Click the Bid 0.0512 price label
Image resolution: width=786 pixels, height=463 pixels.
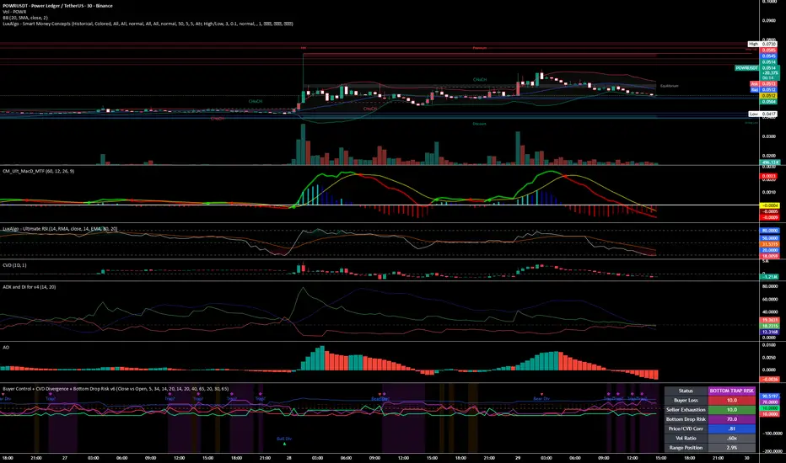pyautogui.click(x=763, y=90)
